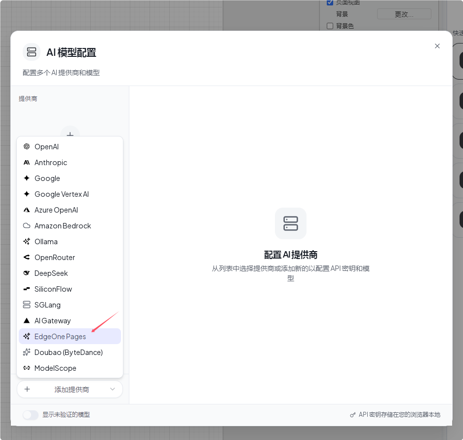Pick Google Vertex AI from the list
The image size is (463, 440).
[x=70, y=194]
